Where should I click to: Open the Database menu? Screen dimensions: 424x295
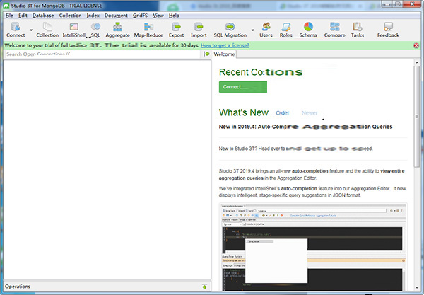42,15
